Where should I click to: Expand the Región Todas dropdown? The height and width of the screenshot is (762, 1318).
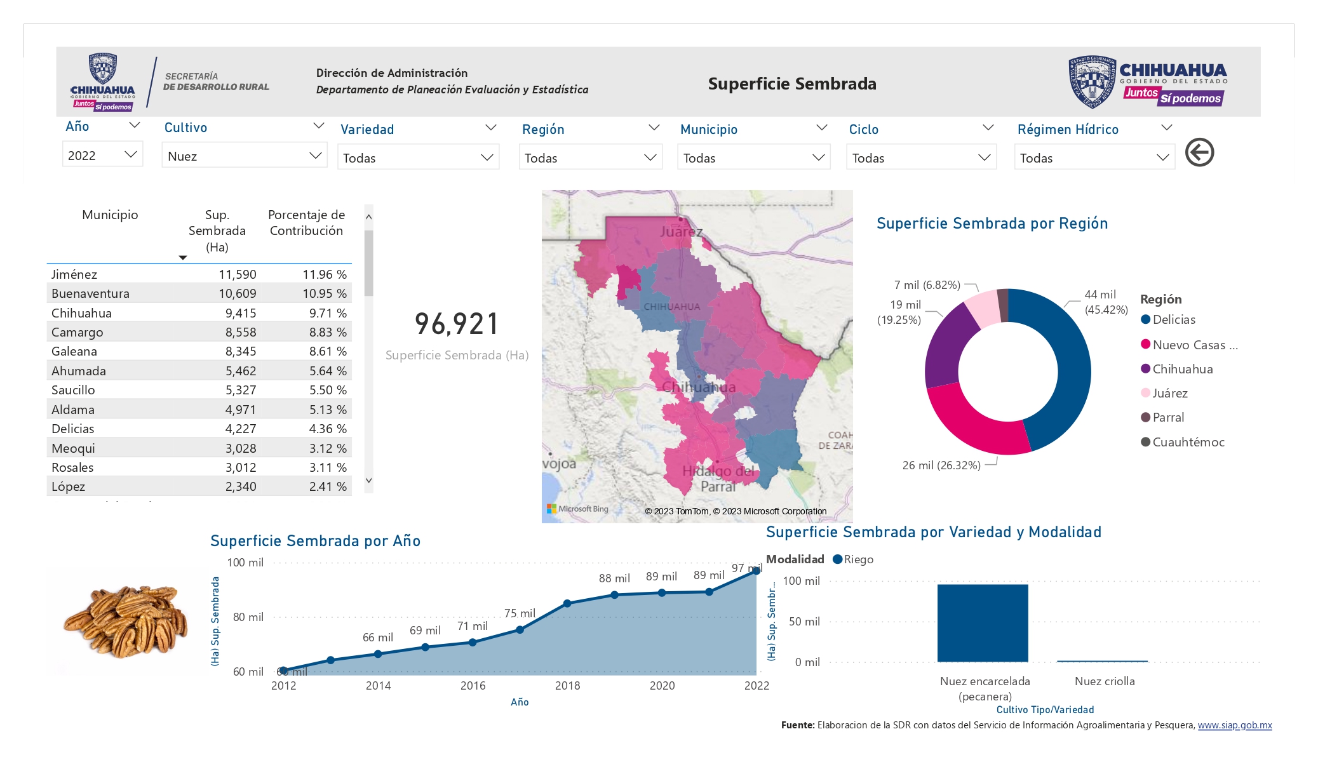pos(591,157)
